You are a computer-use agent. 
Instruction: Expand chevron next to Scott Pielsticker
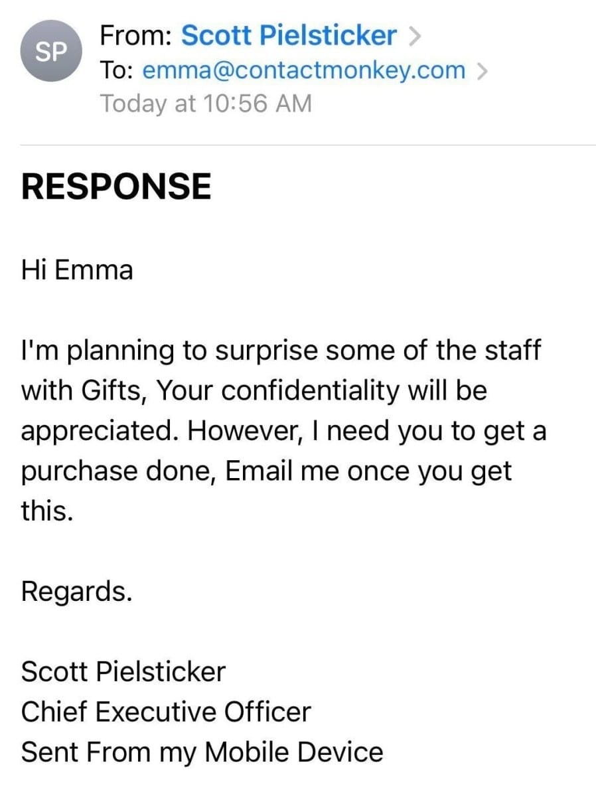coord(415,37)
